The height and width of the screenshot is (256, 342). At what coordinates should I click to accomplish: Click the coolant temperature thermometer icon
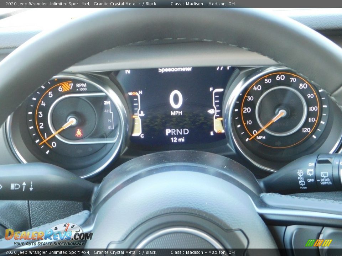(142, 114)
